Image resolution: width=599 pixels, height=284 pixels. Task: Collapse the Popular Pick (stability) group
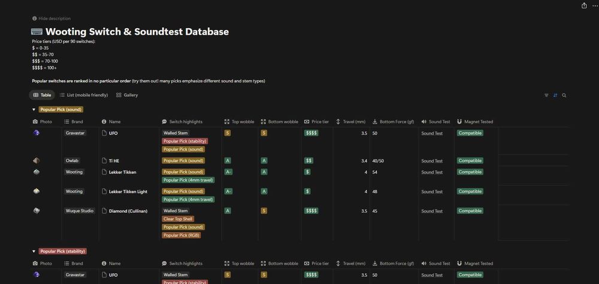coord(34,251)
